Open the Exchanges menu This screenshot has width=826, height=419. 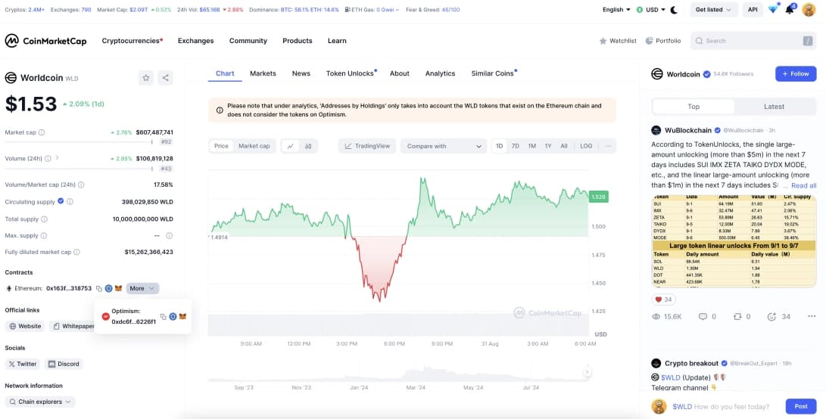click(x=195, y=41)
